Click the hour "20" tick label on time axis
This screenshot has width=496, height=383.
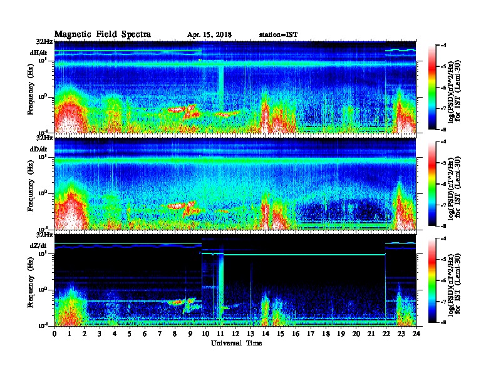click(356, 334)
